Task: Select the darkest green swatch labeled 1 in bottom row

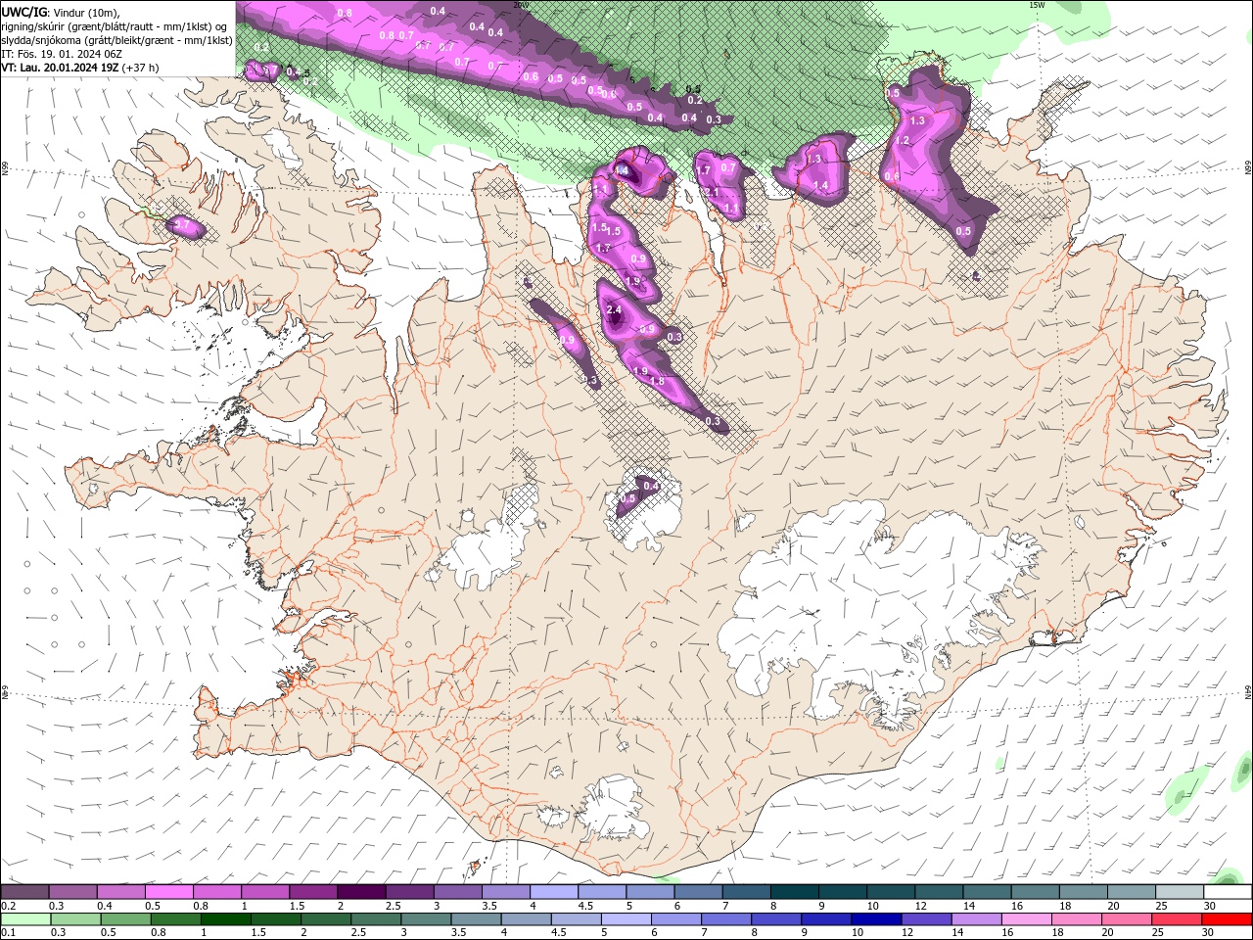Action: 225,919
